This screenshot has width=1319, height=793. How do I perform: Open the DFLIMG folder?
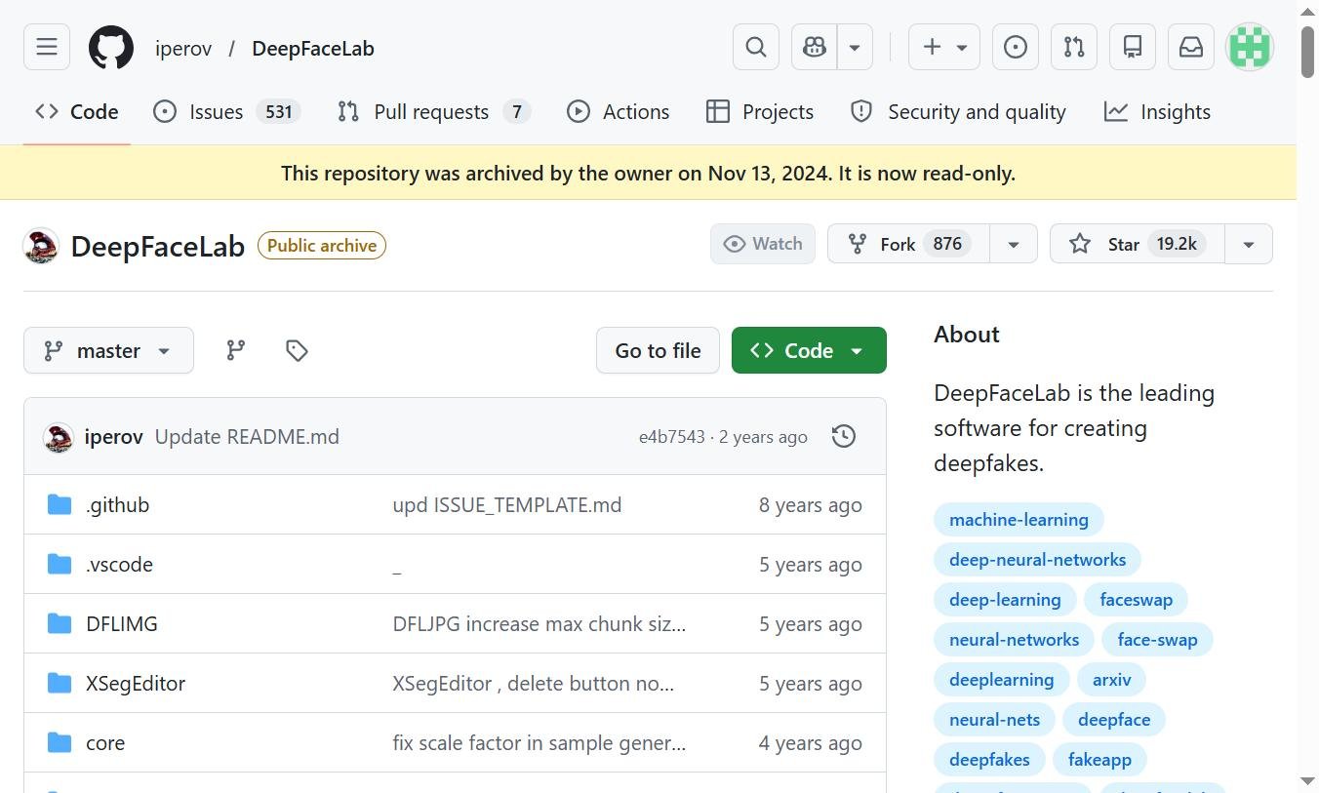122,624
